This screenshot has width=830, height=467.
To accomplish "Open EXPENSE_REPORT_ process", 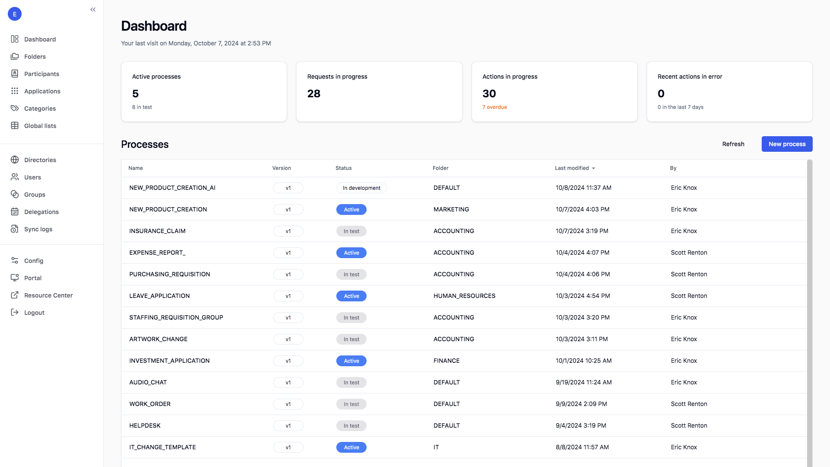I will (x=157, y=253).
